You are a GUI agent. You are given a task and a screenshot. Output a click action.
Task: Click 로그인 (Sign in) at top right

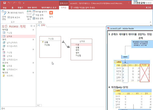[148, 8]
